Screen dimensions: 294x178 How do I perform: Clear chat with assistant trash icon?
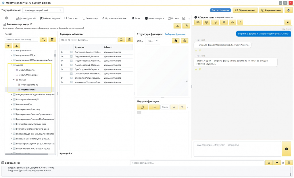coord(224,22)
